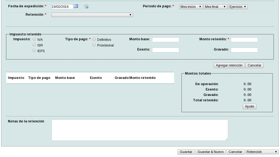Mark payment type as Definitivo
The width and height of the screenshot is (280, 157).
point(94,39)
